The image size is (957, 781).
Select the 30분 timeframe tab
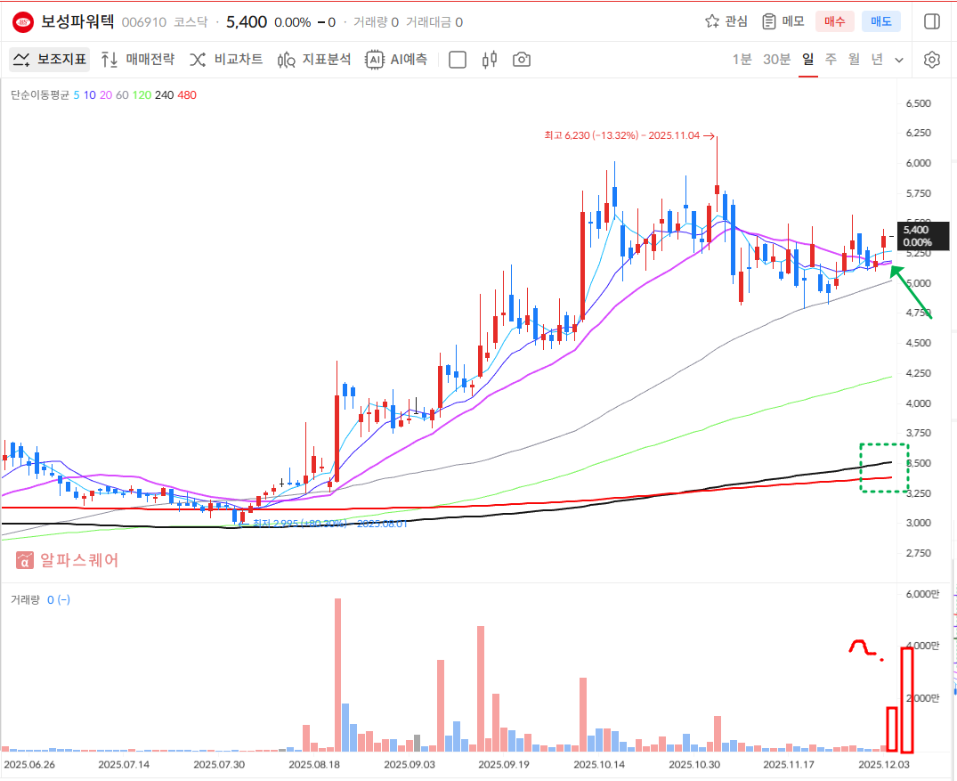pos(776,60)
